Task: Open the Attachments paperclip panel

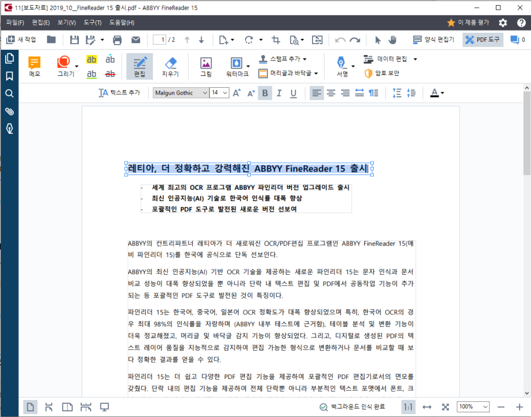Action: 10,111
